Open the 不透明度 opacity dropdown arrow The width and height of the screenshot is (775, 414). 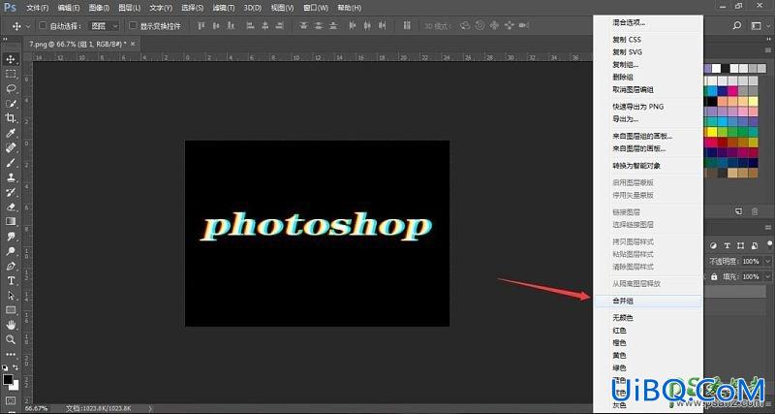(x=767, y=261)
